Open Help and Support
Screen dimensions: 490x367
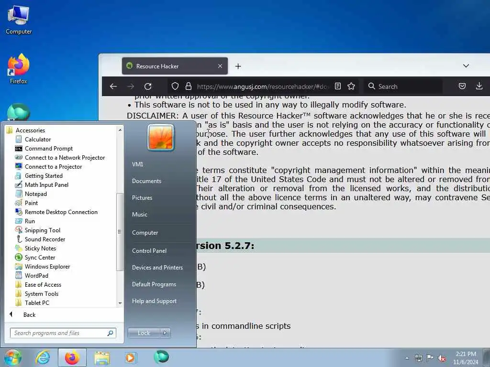(155, 301)
